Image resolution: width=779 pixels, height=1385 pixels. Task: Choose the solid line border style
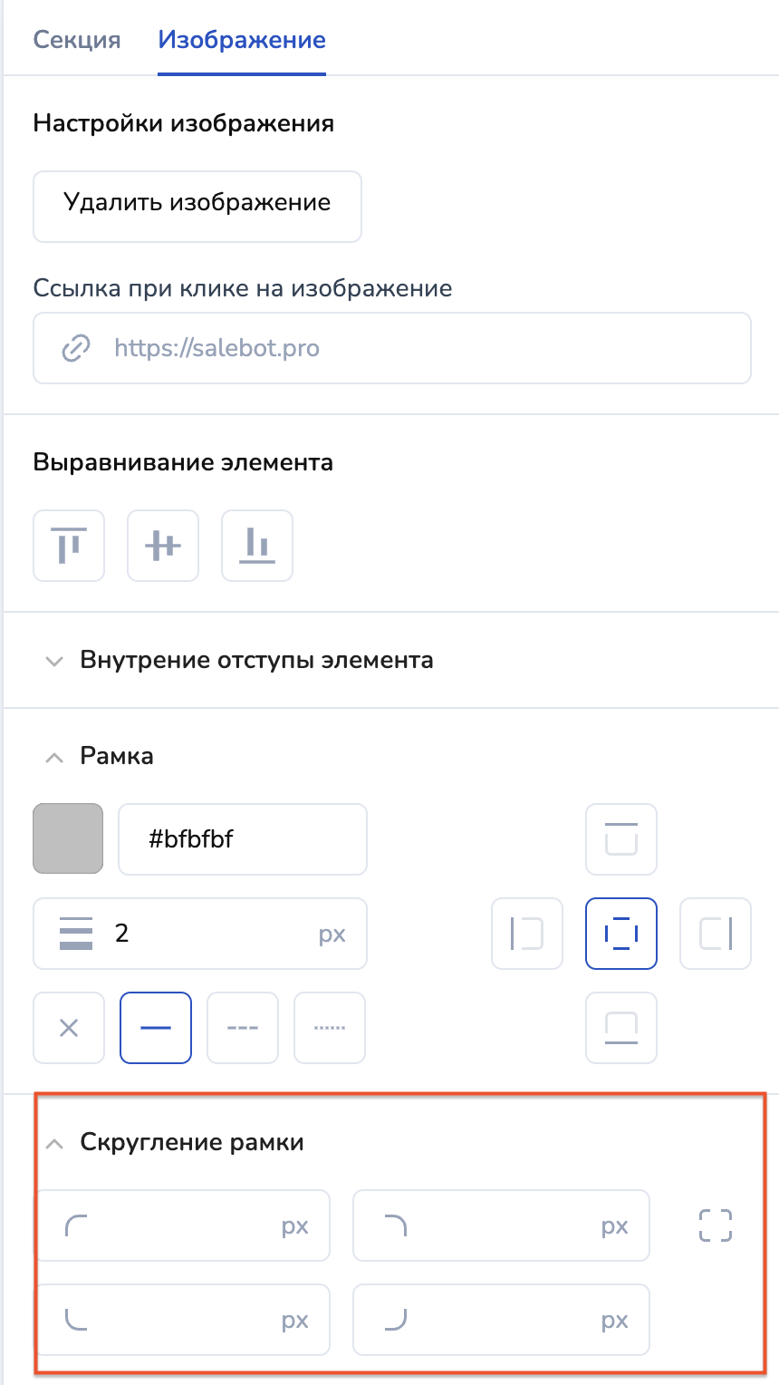pos(156,1028)
